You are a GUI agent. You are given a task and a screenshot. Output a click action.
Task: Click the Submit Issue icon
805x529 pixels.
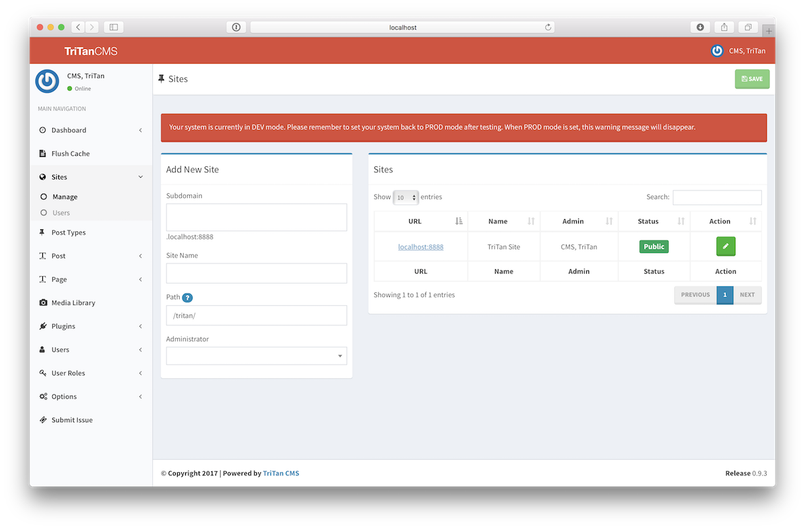(x=42, y=420)
